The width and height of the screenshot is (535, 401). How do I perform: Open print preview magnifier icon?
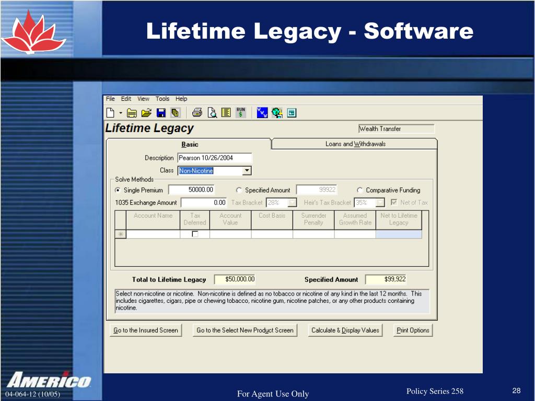click(212, 113)
